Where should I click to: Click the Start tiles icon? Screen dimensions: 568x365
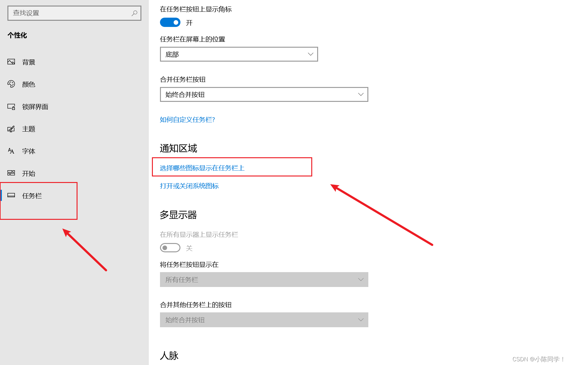pos(11,173)
